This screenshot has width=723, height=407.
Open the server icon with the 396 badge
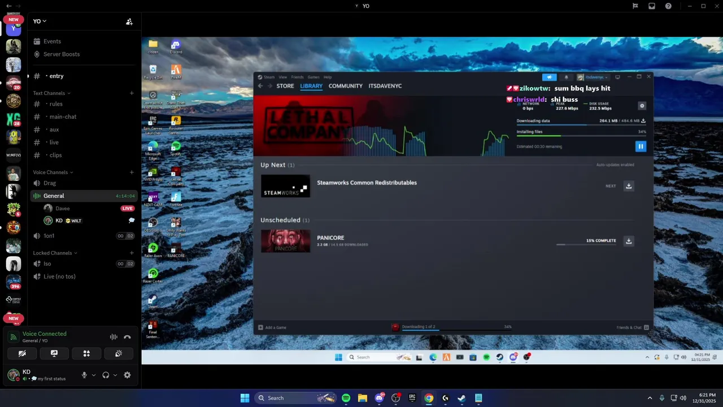point(14,281)
